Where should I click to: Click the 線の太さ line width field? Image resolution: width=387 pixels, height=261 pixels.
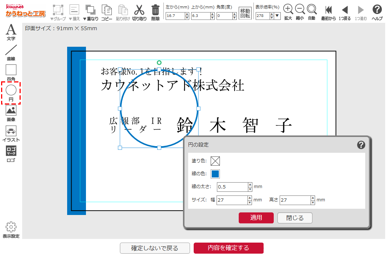232,187
